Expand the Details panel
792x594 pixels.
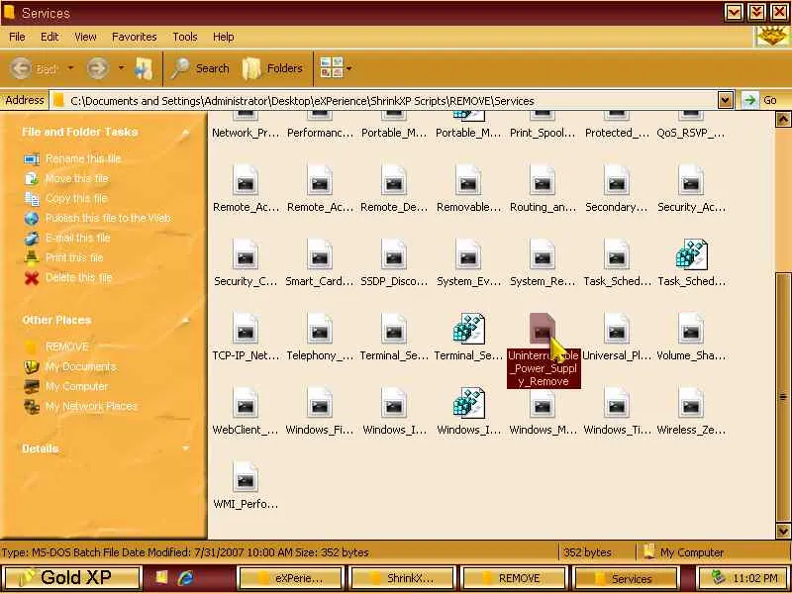pyautogui.click(x=185, y=448)
